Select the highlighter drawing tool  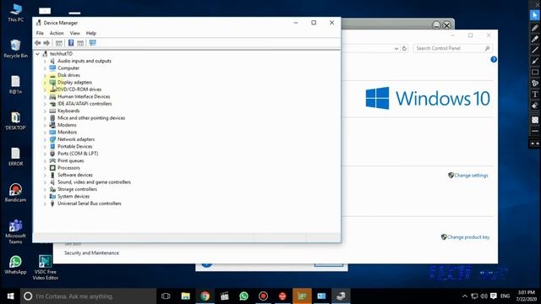pyautogui.click(x=535, y=39)
